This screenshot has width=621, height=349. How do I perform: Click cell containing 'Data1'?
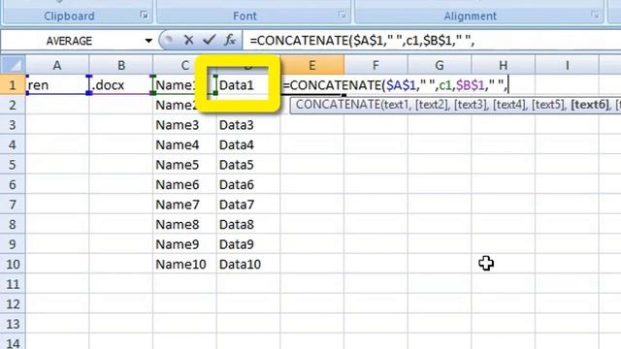(x=248, y=84)
